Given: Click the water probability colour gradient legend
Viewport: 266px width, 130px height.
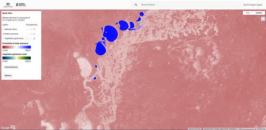Looking at the screenshot, I should pyautogui.click(x=17, y=47).
